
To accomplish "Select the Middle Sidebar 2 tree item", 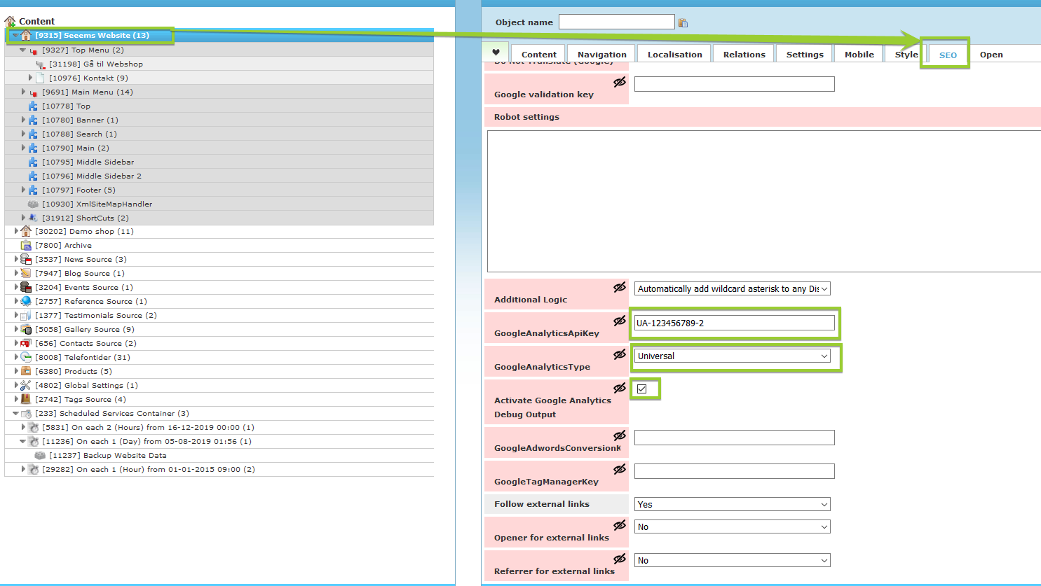I will tap(92, 176).
